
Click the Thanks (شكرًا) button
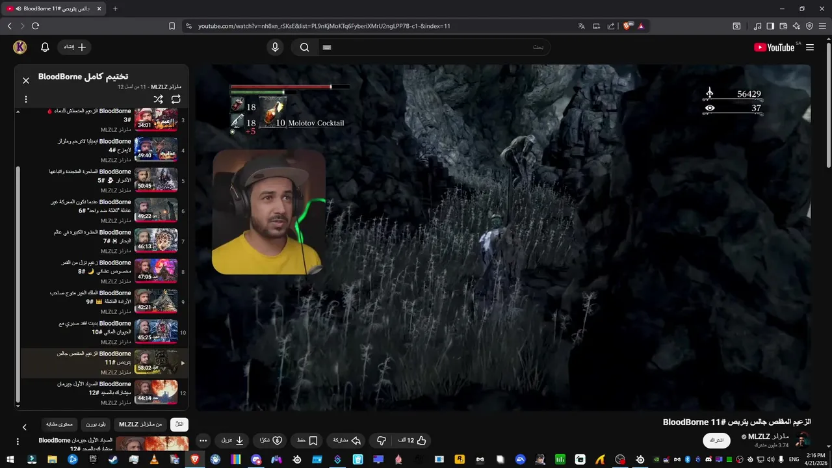270,441
